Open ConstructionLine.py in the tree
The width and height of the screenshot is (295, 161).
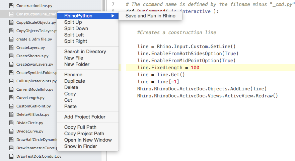pyautogui.click(x=34, y=6)
